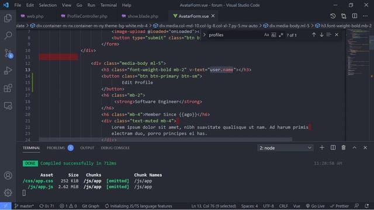The image size is (374, 210).
Task: Click Ln 13, Col 76 cursor position
Action: pyautogui.click(x=213, y=206)
